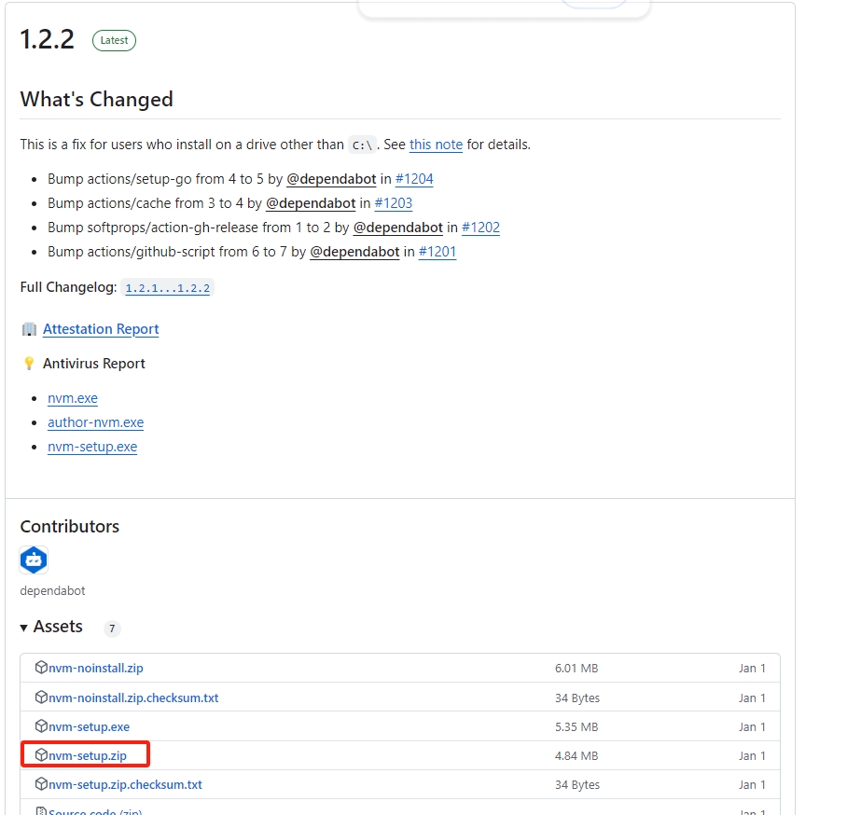The height and width of the screenshot is (815, 847).
Task: Open pull request #1201
Action: [437, 252]
